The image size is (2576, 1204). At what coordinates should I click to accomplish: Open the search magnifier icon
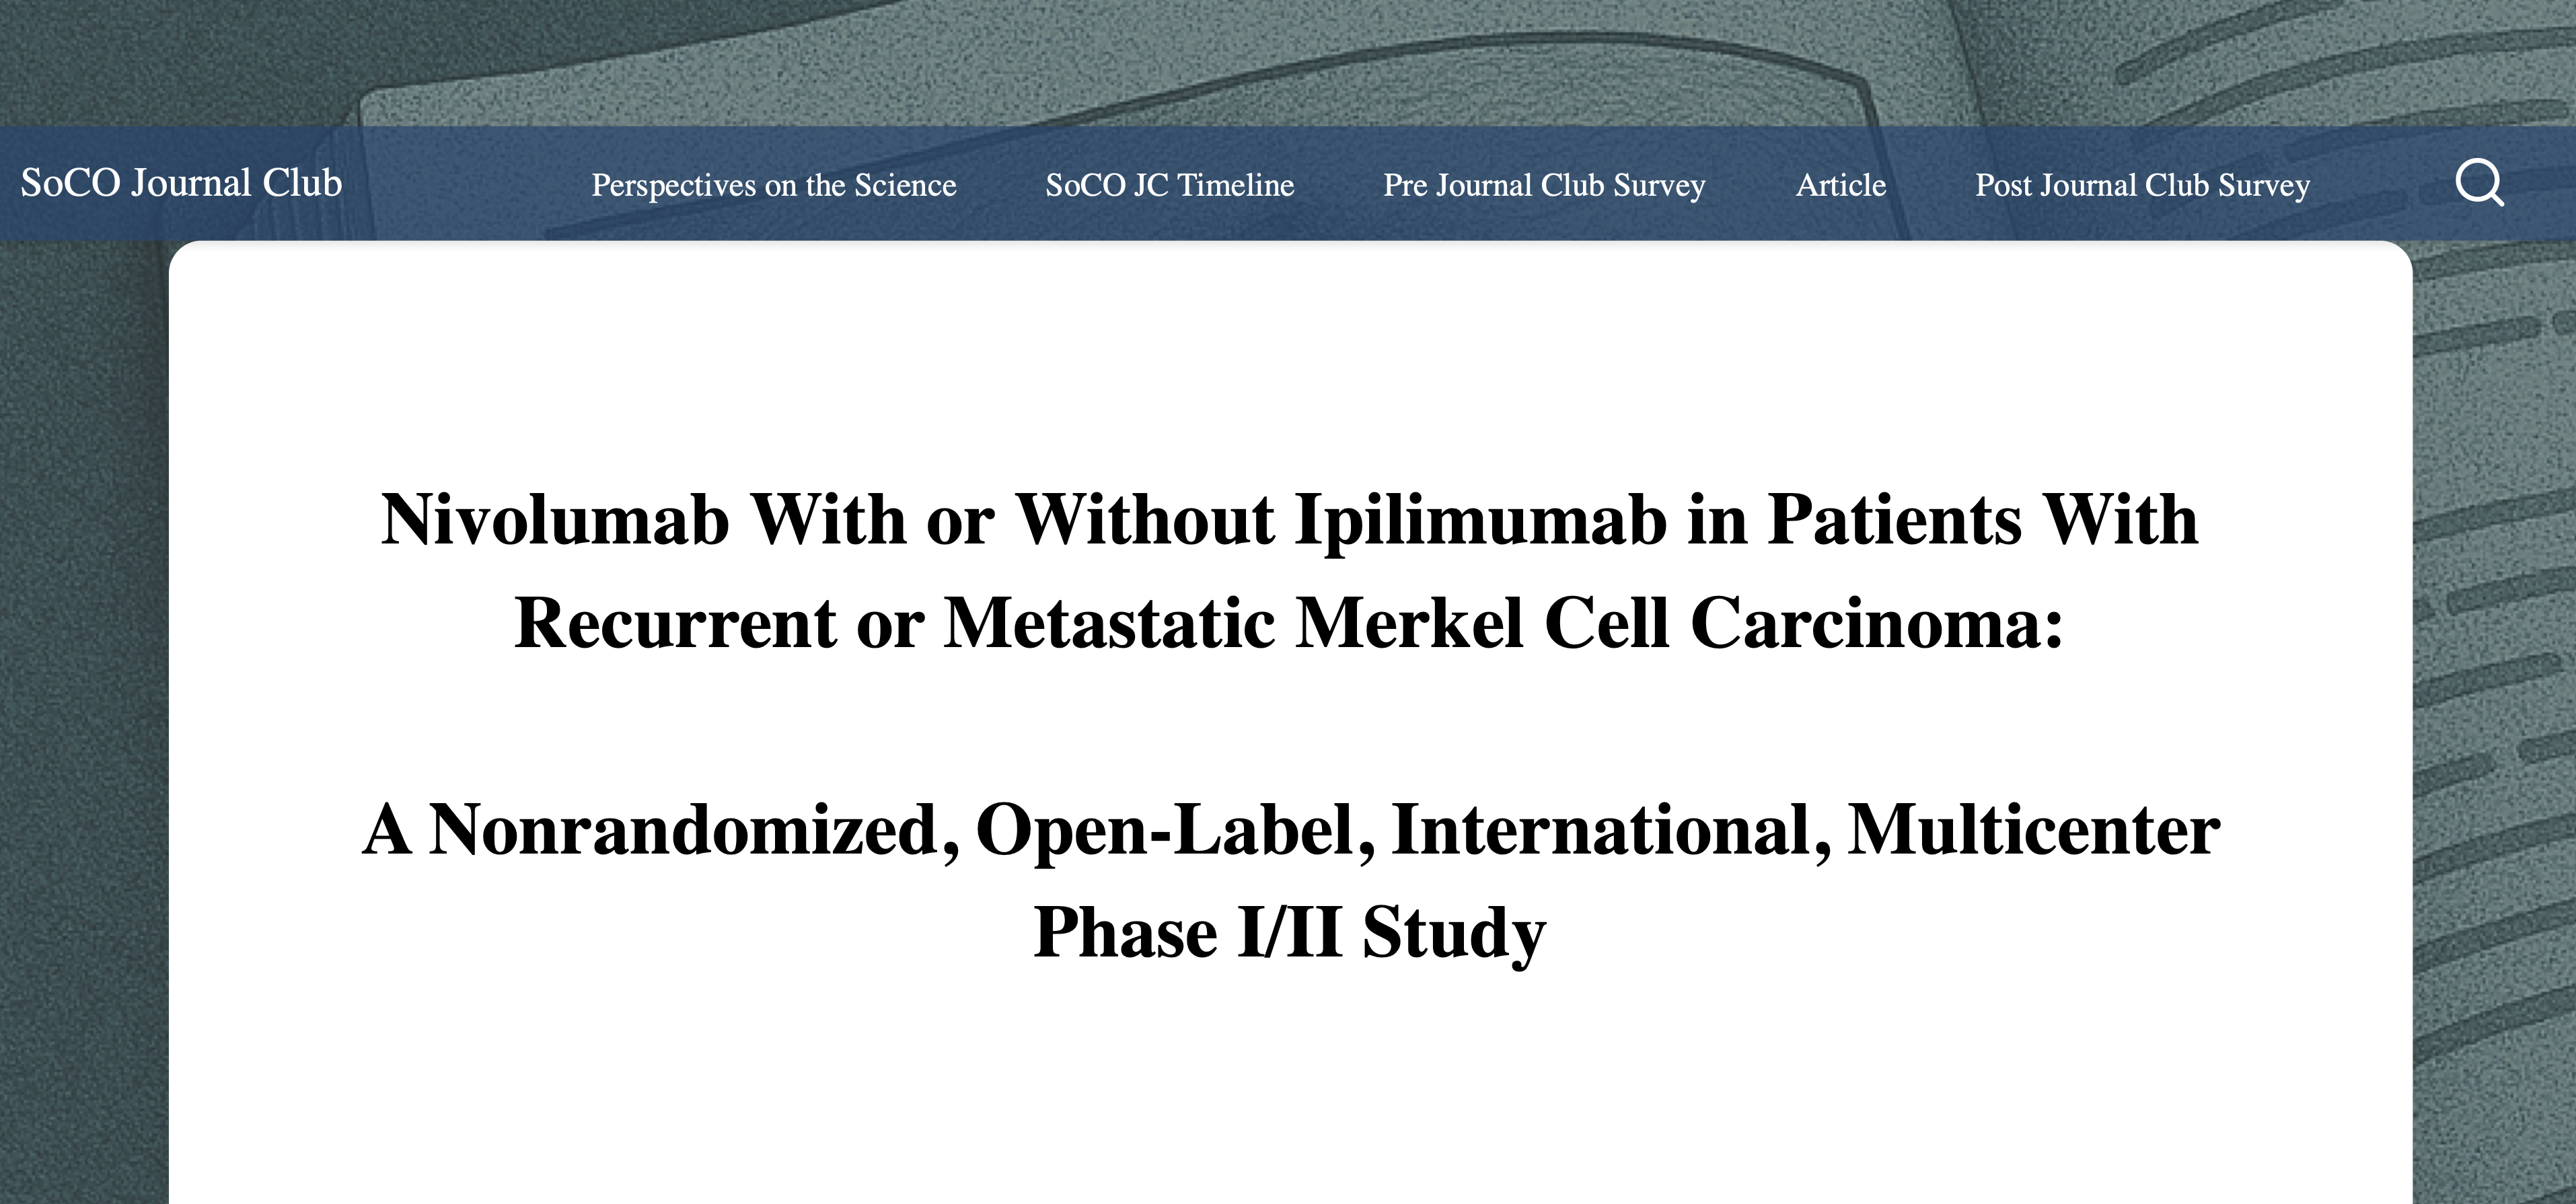[2479, 183]
